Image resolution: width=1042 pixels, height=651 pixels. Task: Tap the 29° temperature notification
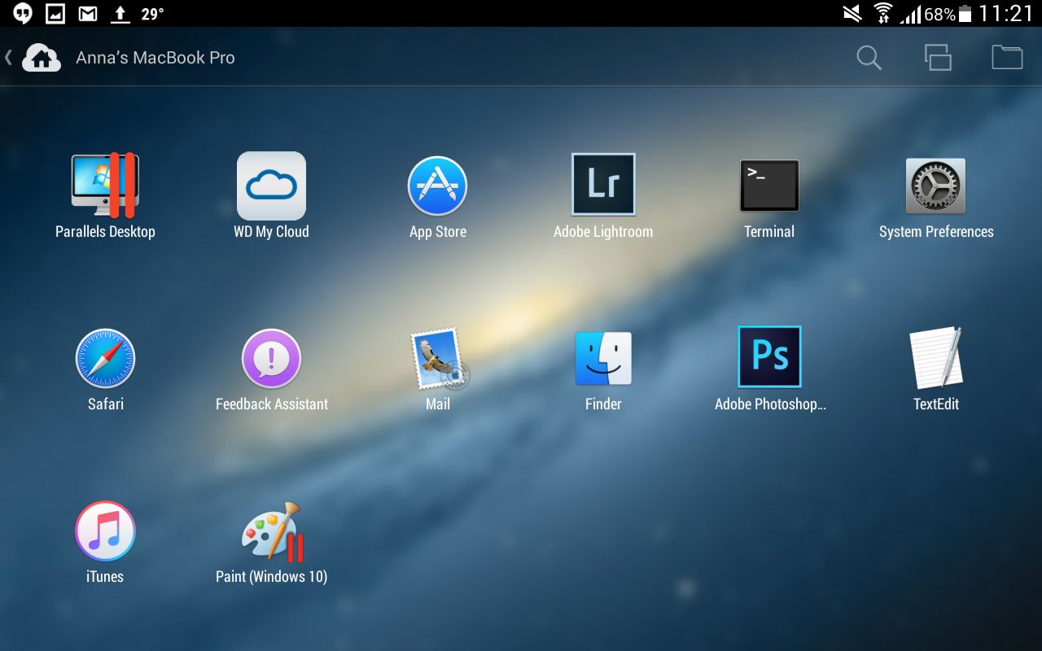pos(152,14)
